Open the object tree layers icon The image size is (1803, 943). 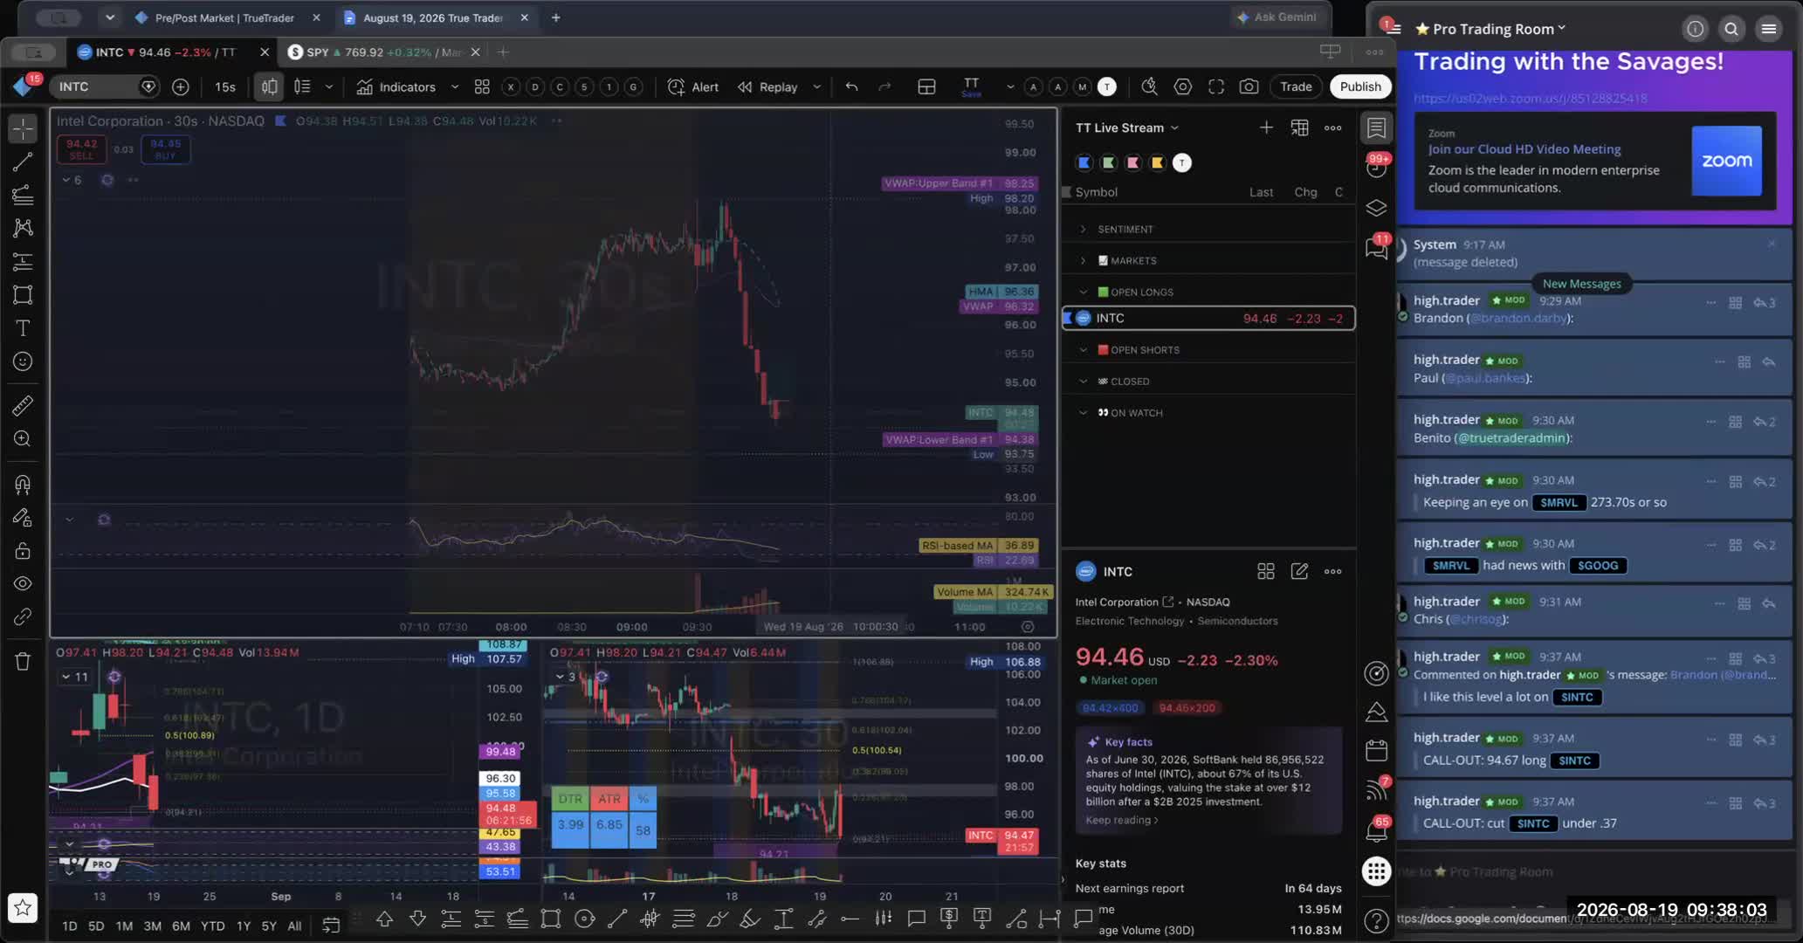1377,208
